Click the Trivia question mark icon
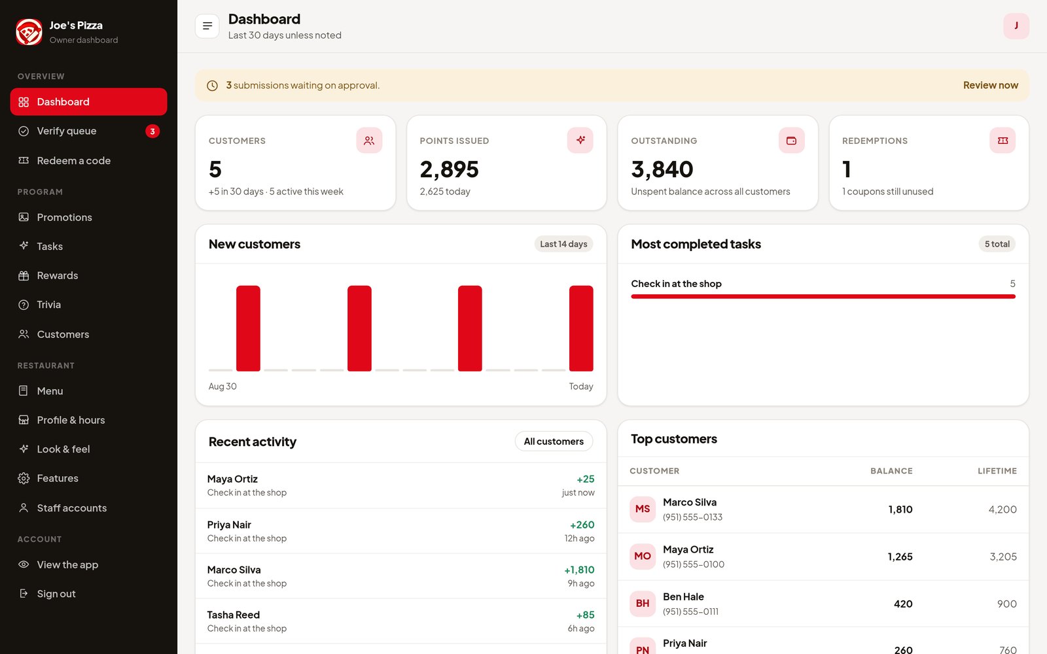The width and height of the screenshot is (1047, 654). (x=24, y=305)
